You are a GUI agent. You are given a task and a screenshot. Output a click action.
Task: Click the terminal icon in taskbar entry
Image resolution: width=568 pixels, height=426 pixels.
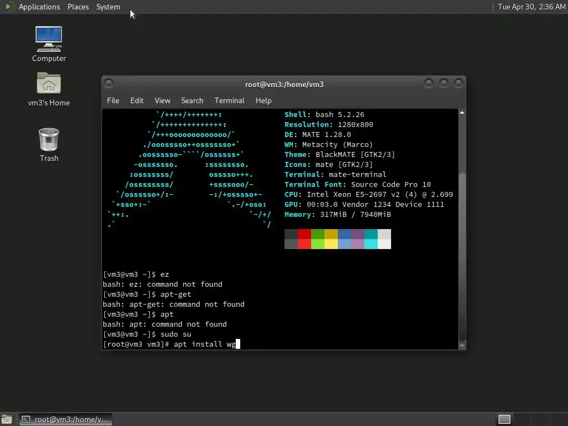26,419
